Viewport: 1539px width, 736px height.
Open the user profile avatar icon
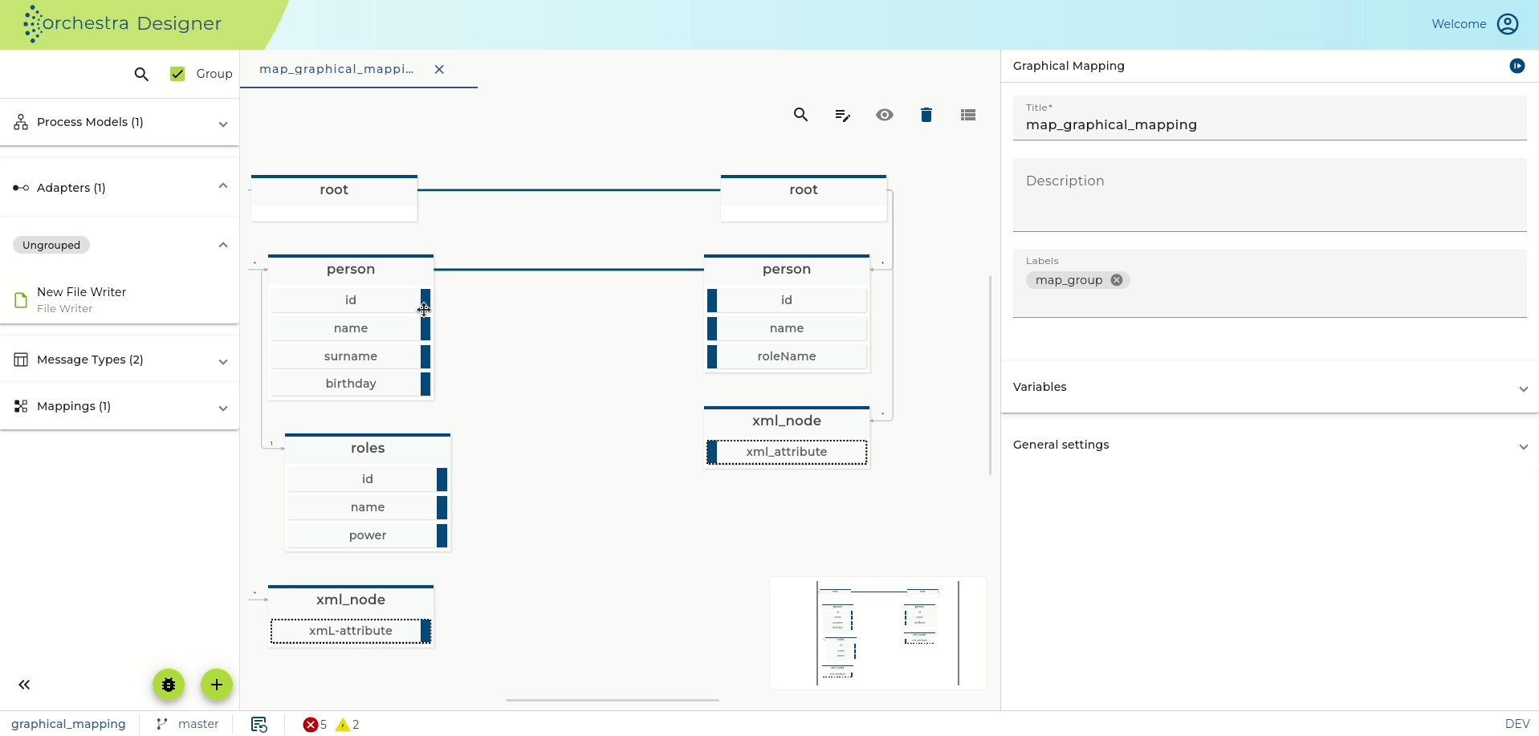coord(1508,24)
